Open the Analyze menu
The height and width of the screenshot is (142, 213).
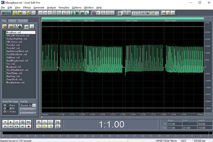[x=51, y=8]
